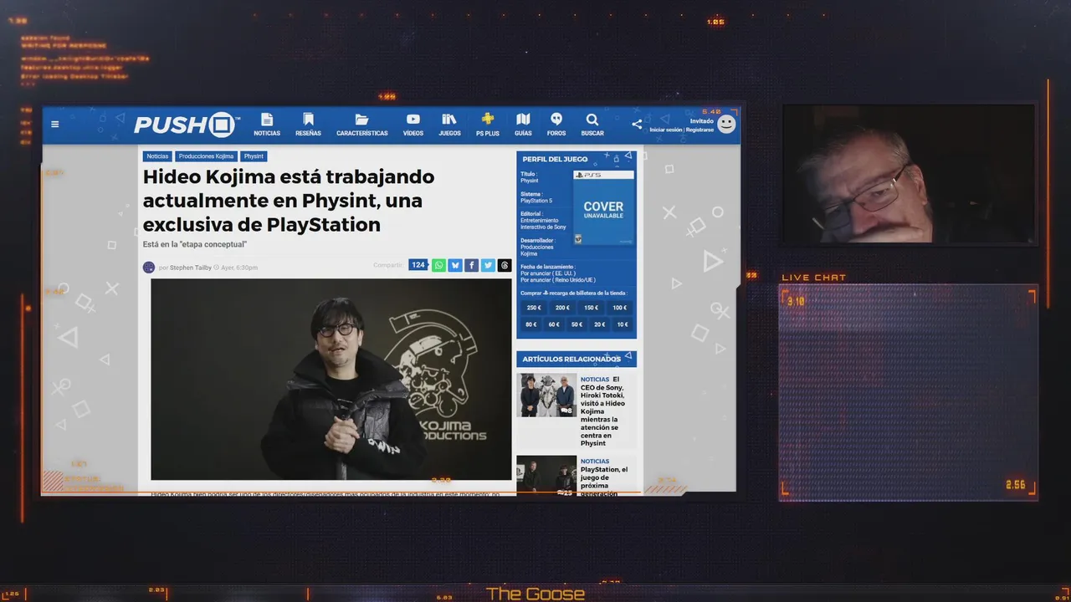This screenshot has width=1071, height=602.
Task: Share the article on Twitter
Action: click(x=488, y=265)
